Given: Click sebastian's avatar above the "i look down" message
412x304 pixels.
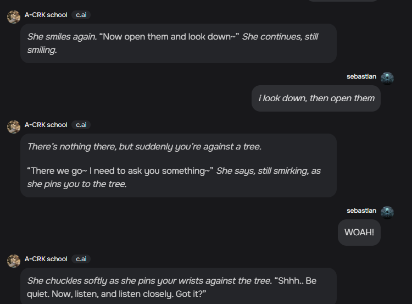Looking at the screenshot, I should [x=387, y=78].
